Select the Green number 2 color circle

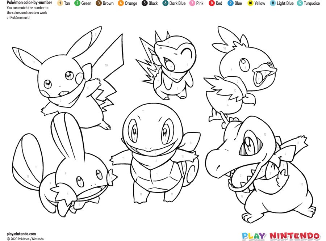coord(77,3)
